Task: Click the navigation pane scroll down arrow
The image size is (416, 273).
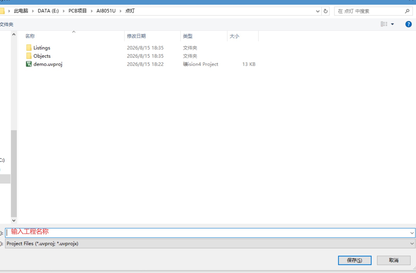Action: (x=14, y=221)
